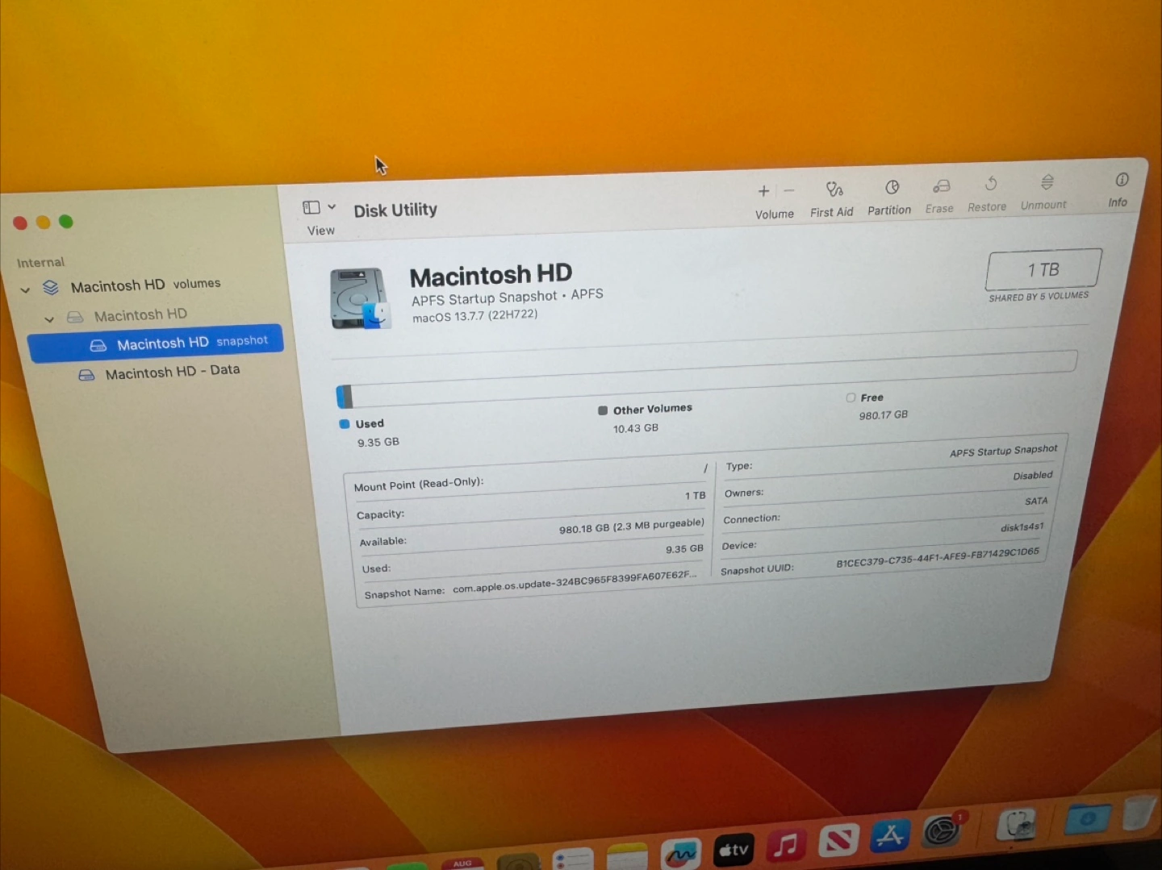This screenshot has width=1162, height=870.
Task: Open Music app from the Dock
Action: (x=785, y=845)
